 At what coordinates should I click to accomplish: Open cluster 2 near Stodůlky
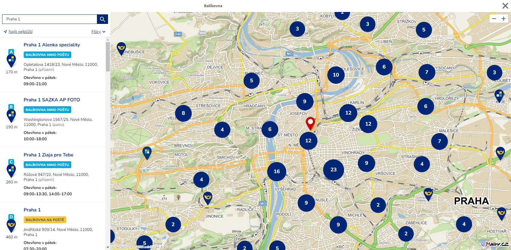click(x=173, y=224)
